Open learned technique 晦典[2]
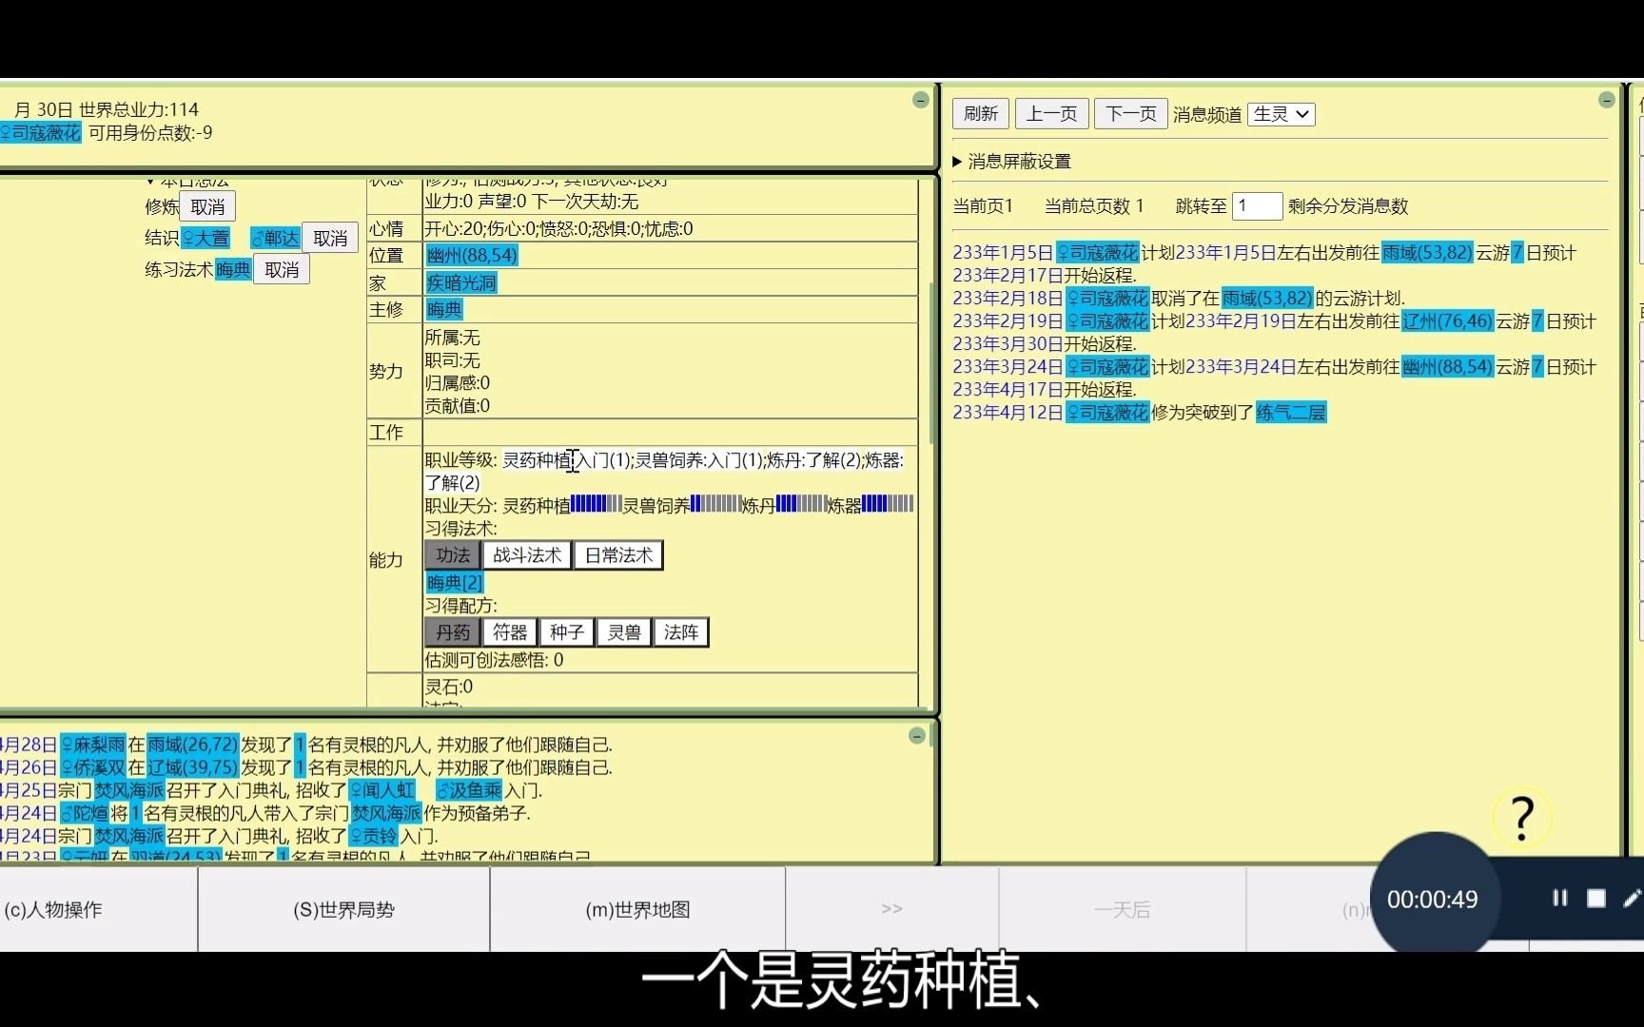Viewport: 1644px width, 1027px height. tap(455, 582)
